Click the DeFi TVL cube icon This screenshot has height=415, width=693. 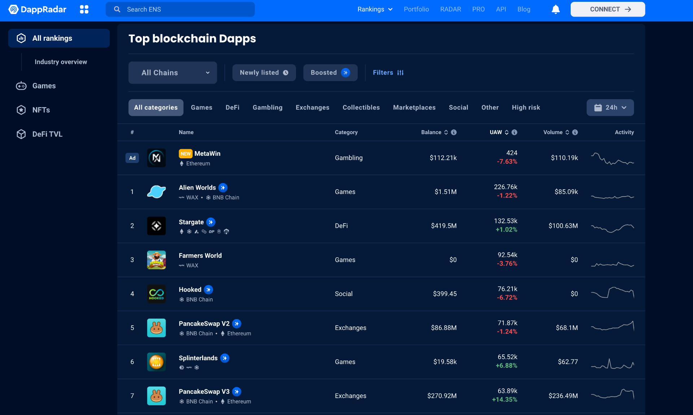[21, 134]
